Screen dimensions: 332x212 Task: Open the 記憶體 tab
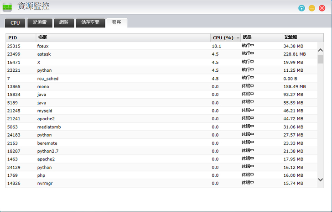coord(40,23)
